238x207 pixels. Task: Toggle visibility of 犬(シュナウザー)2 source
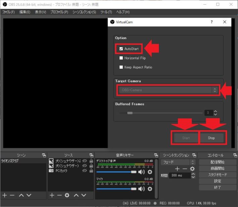tap(84, 161)
